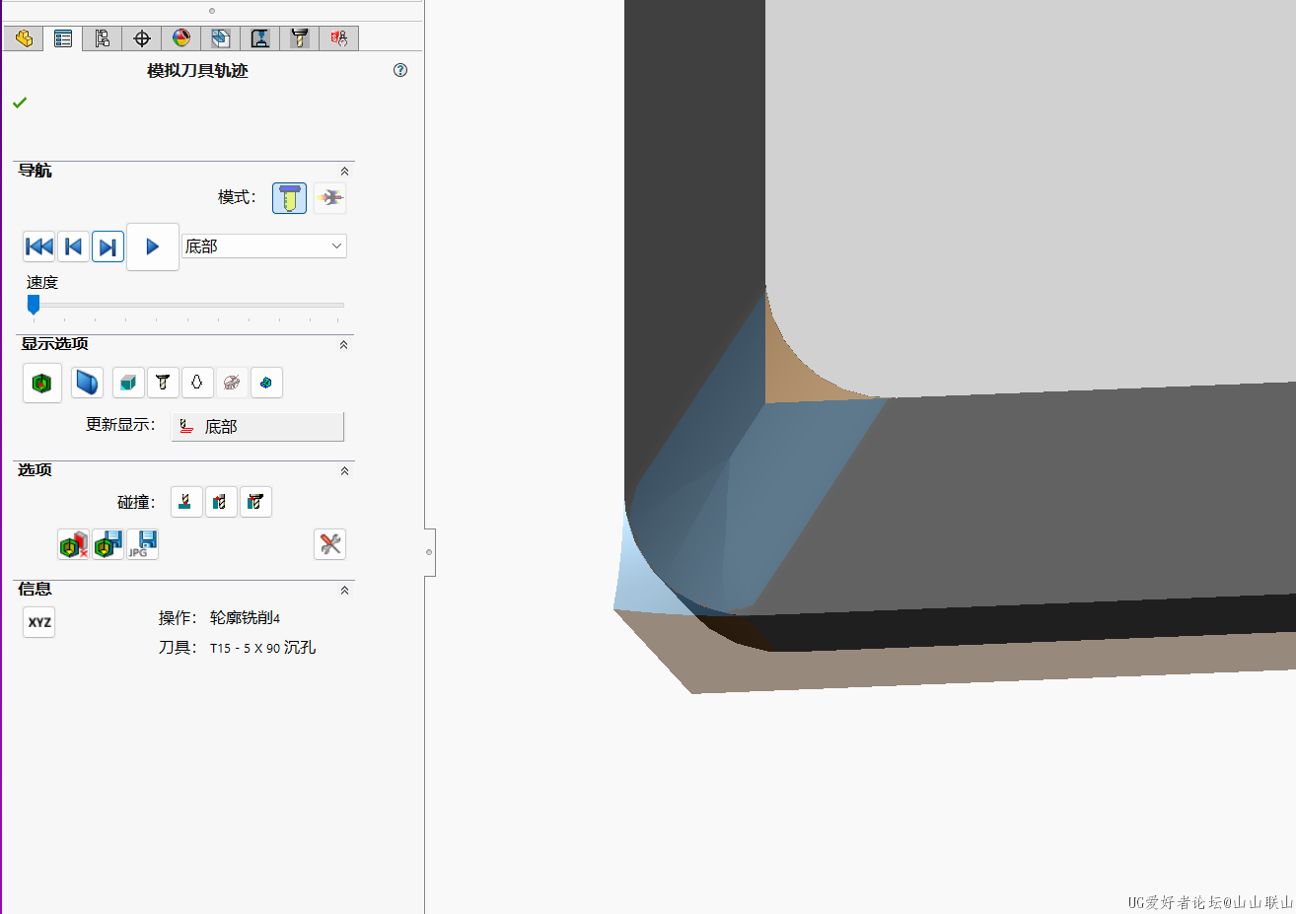
Task: Open the CAM feature tree tab
Action: click(221, 38)
